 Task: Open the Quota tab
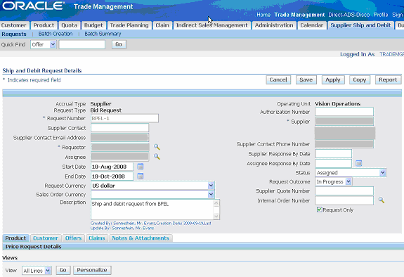(69, 25)
